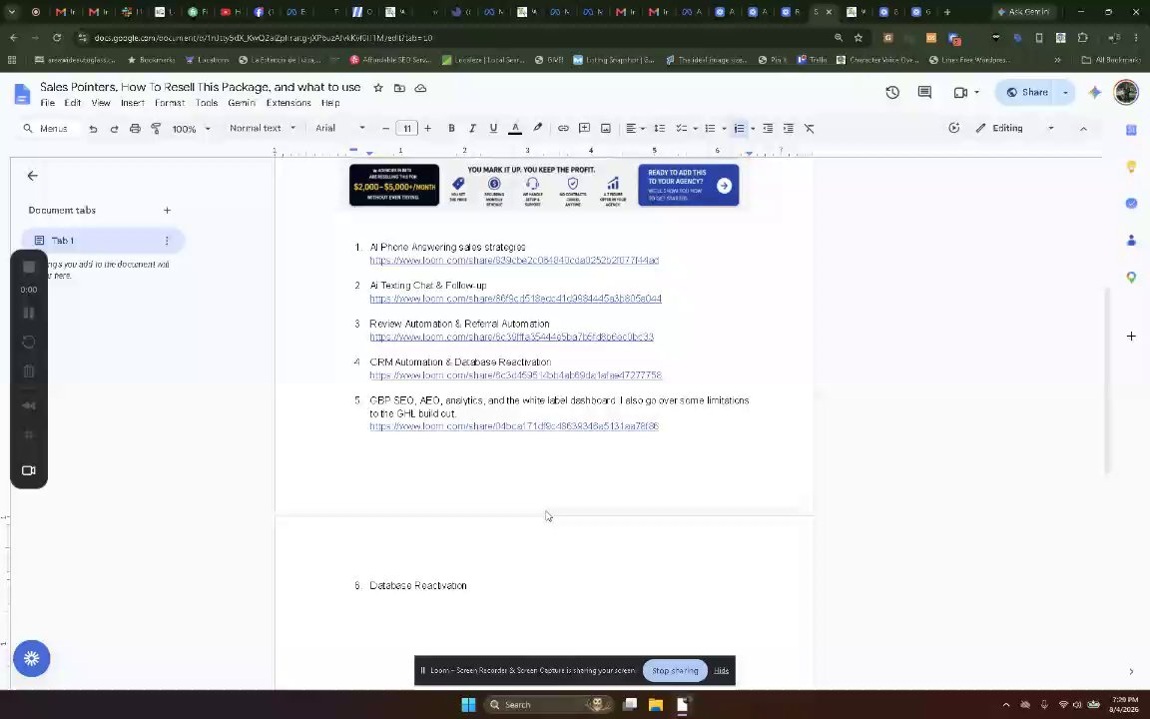Image resolution: width=1150 pixels, height=719 pixels.
Task: Toggle italic formatting
Action: (x=472, y=129)
